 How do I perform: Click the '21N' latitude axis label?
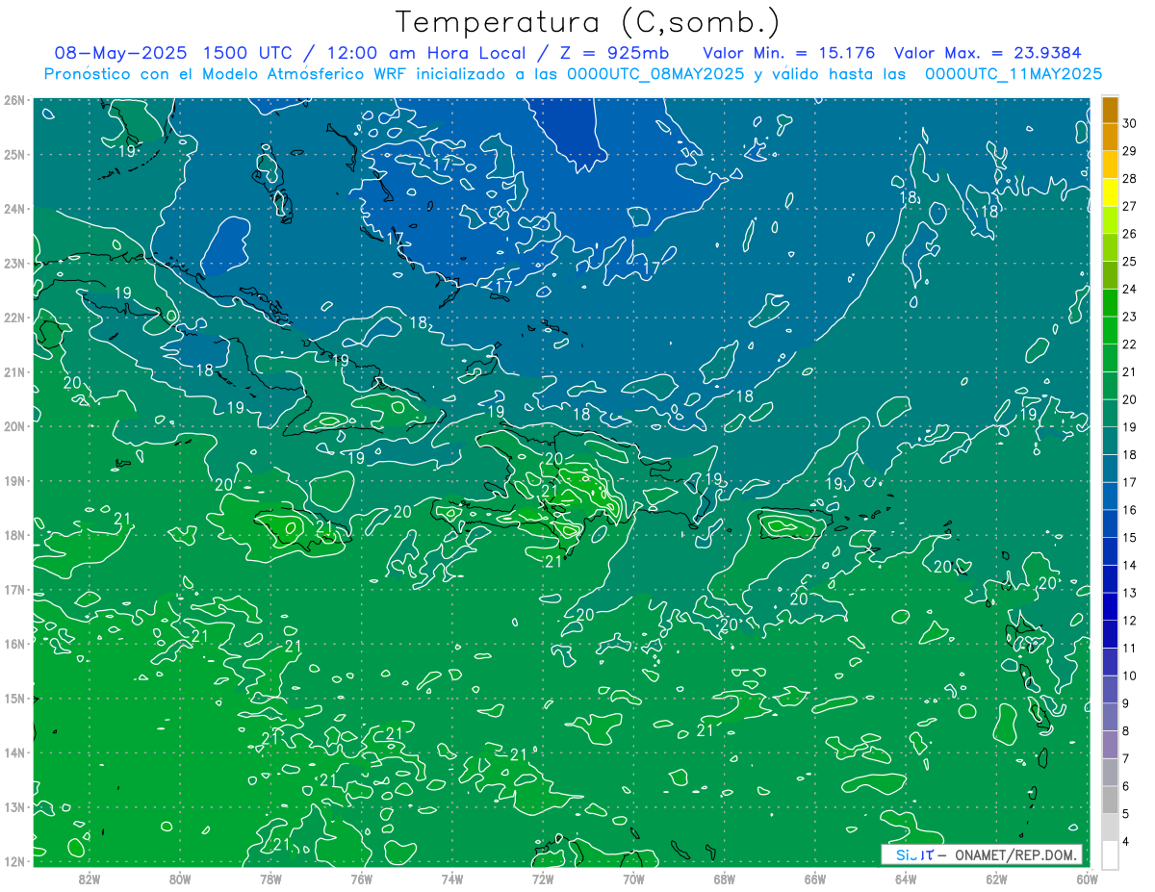(14, 371)
